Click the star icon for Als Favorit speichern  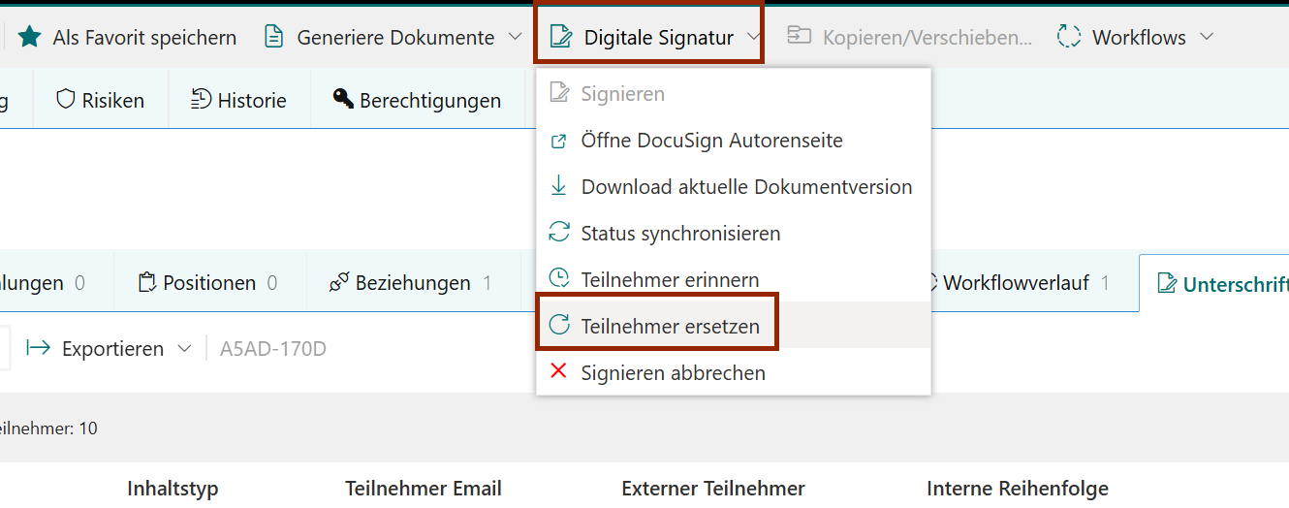[x=29, y=38]
